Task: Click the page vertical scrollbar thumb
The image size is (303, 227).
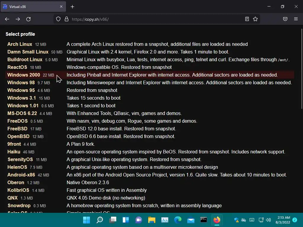Action: 302,69
